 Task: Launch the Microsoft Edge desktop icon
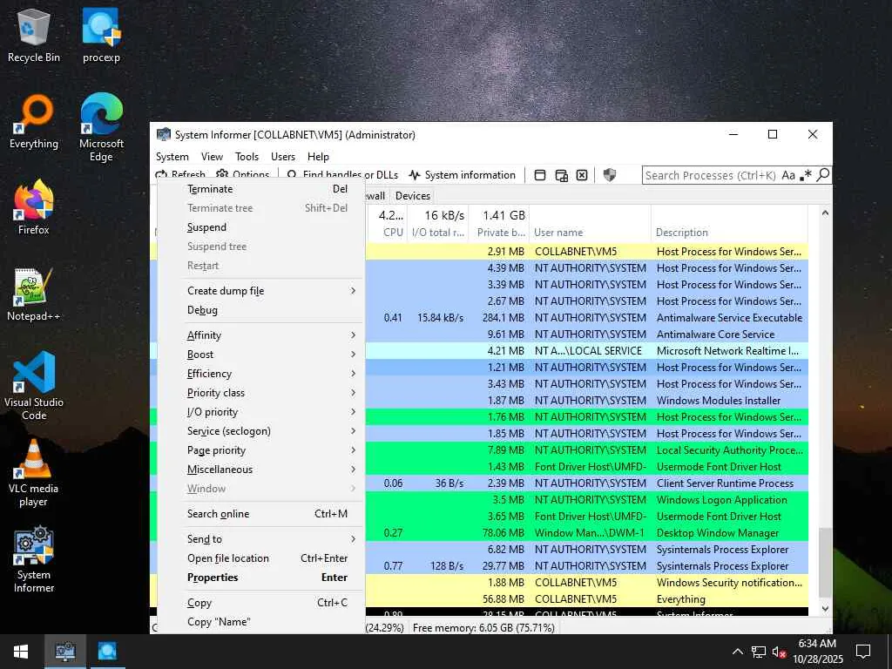[101, 127]
